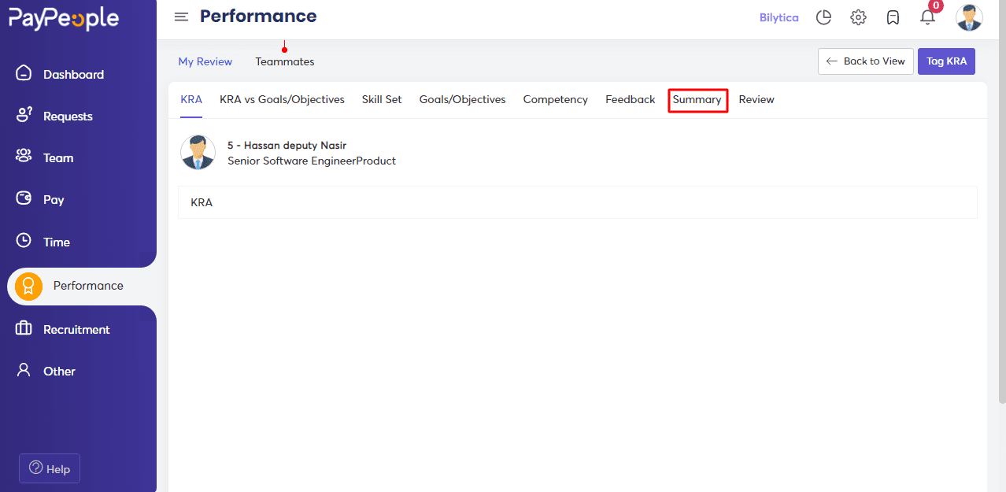Click Hassan deputy Nasir's avatar
The width and height of the screenshot is (1006, 492).
[198, 153]
